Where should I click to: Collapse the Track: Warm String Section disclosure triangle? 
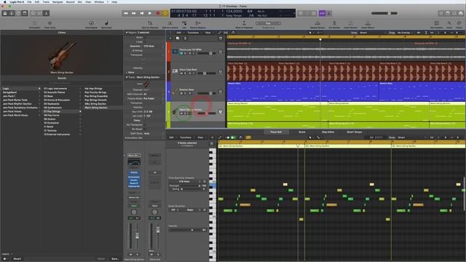click(127, 77)
